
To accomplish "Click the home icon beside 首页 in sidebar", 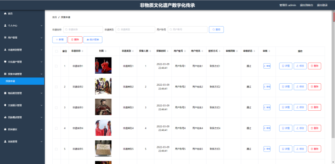I will coord(5,13).
